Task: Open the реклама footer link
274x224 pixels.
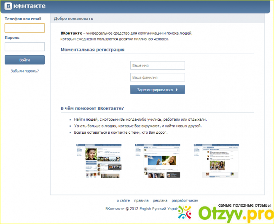Action: tap(160, 200)
